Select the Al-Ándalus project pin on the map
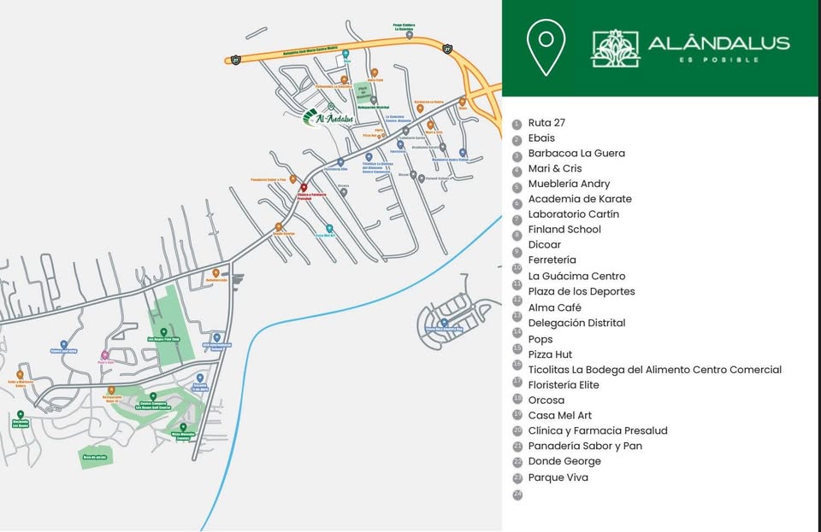Viewport: 821px width, 532px height. (331, 107)
